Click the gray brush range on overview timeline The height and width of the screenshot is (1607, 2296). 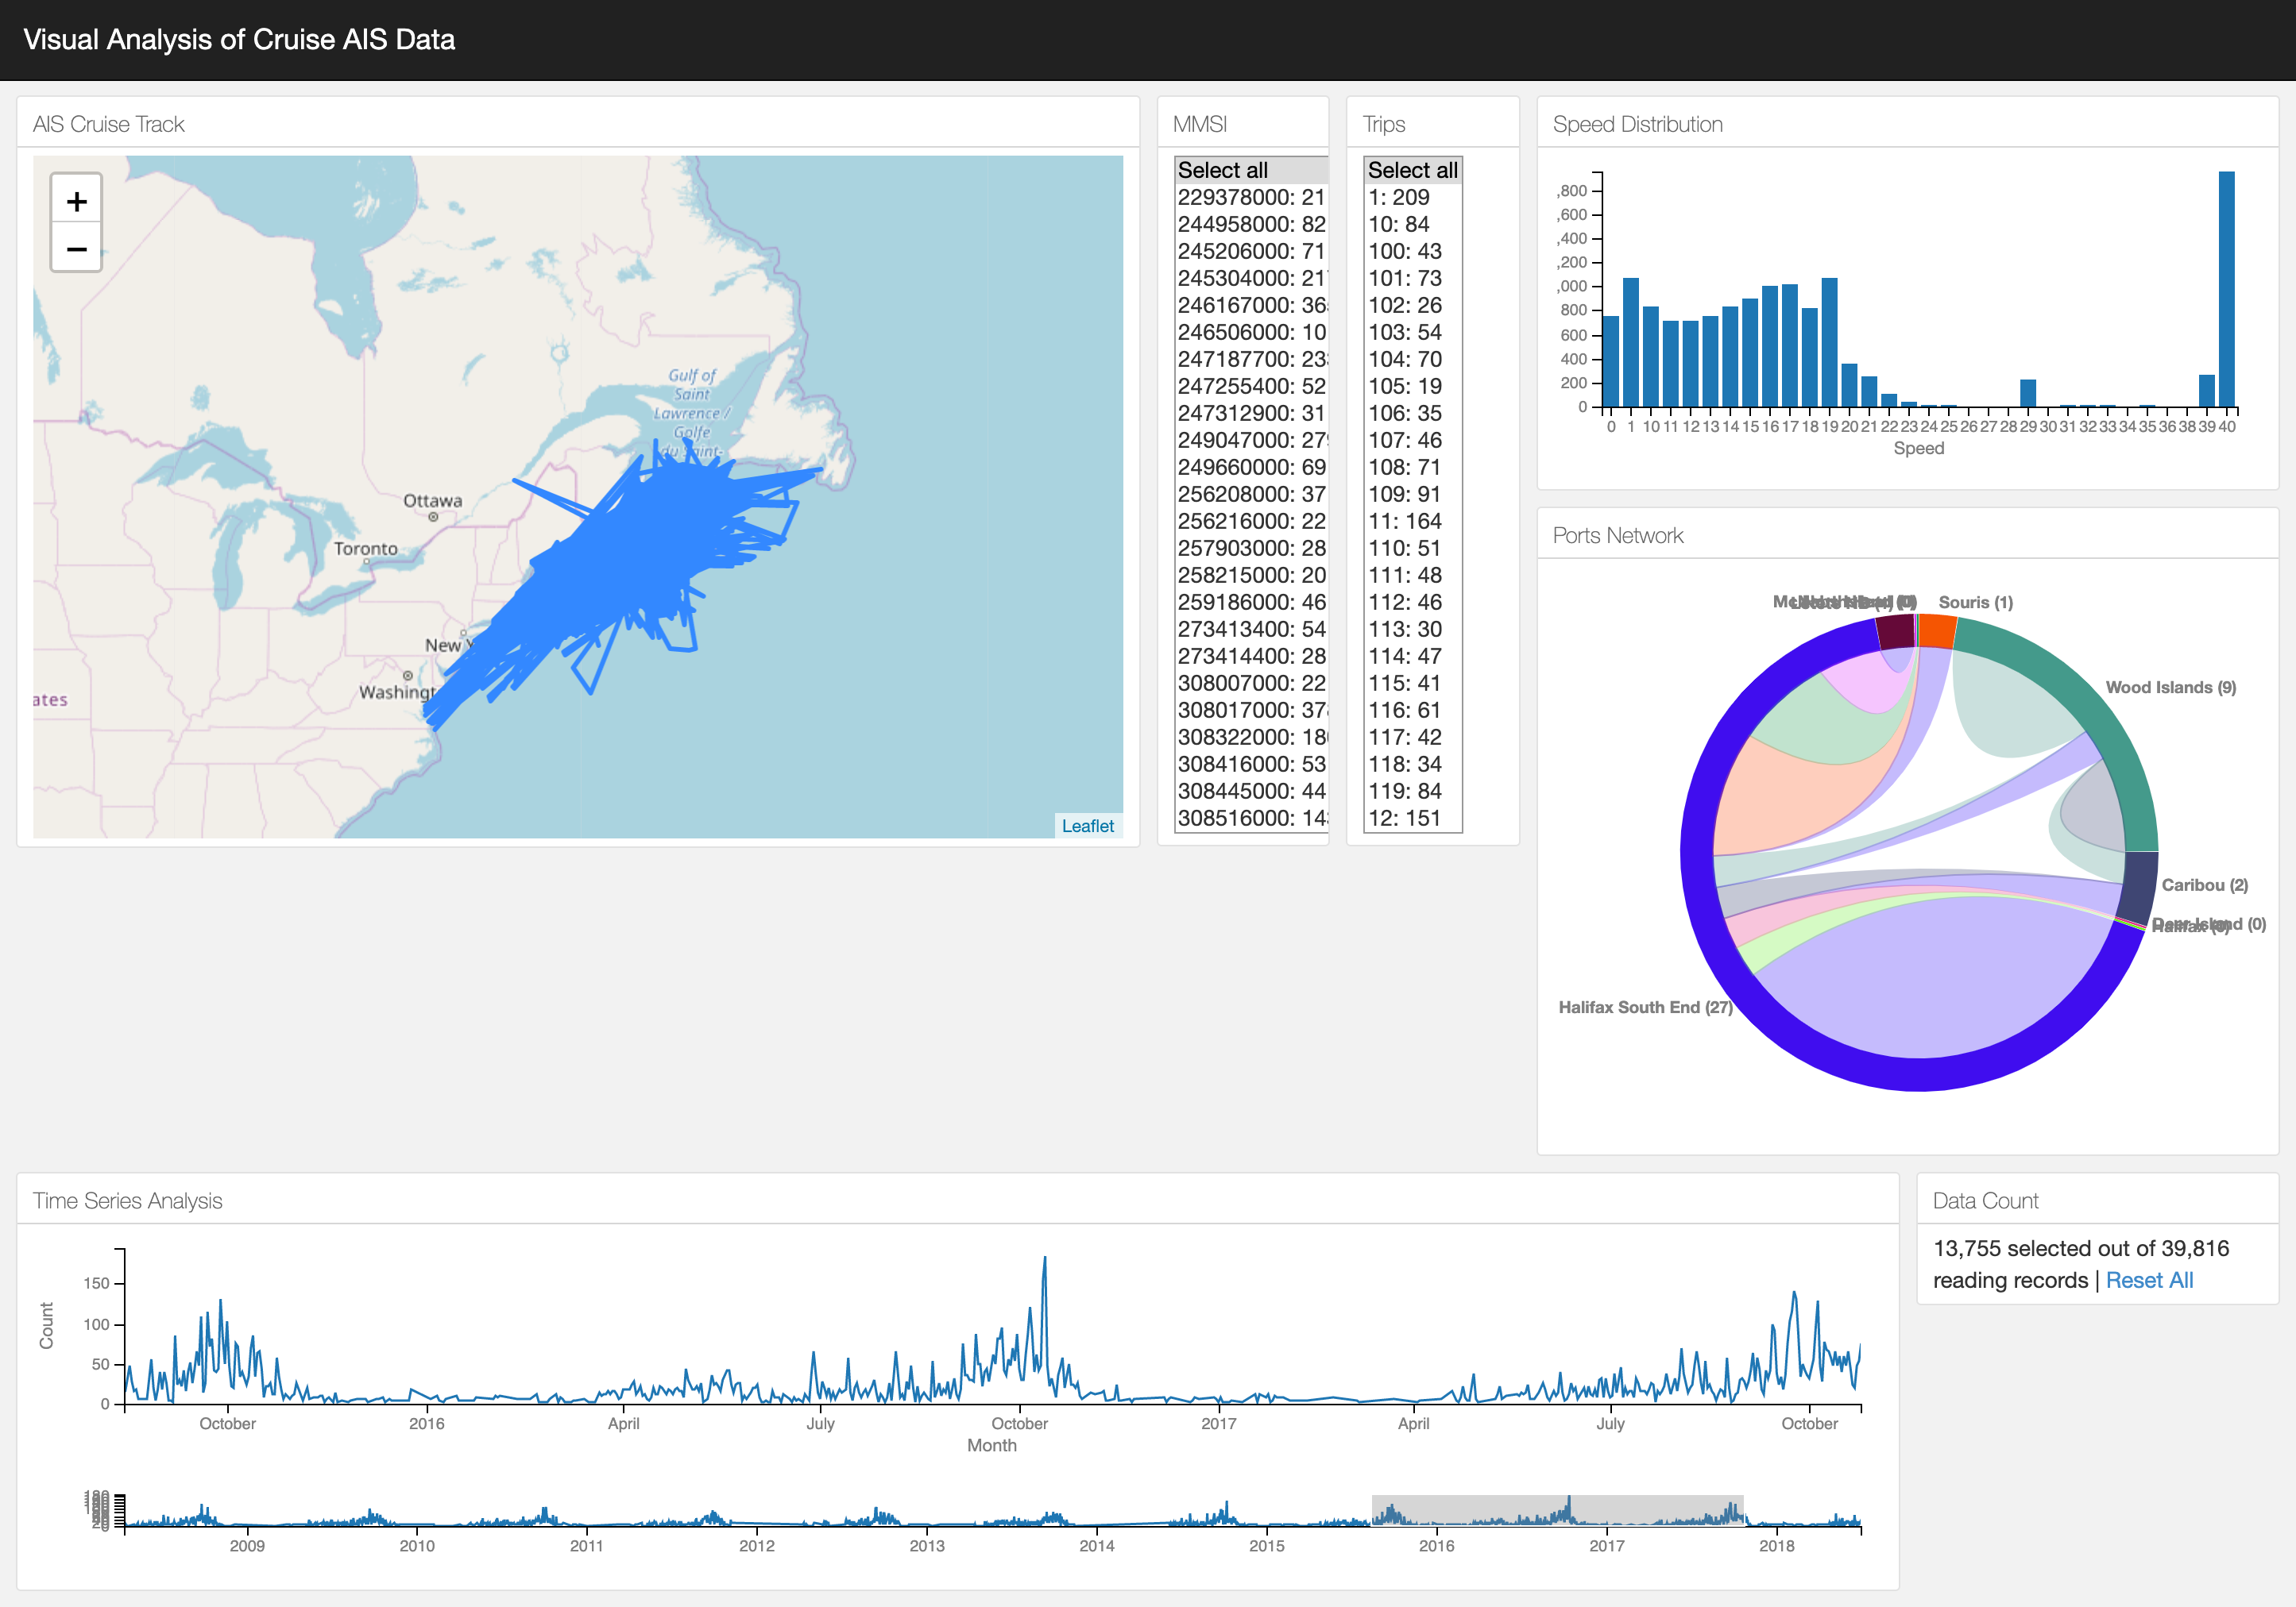1557,1509
